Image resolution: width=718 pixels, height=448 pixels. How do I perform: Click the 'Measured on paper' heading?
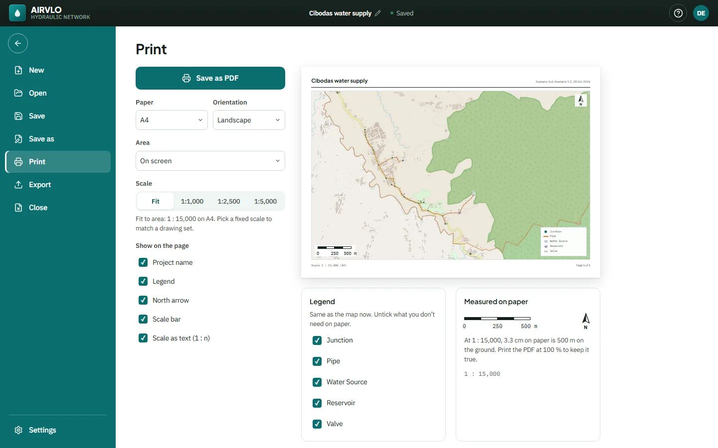pos(496,302)
